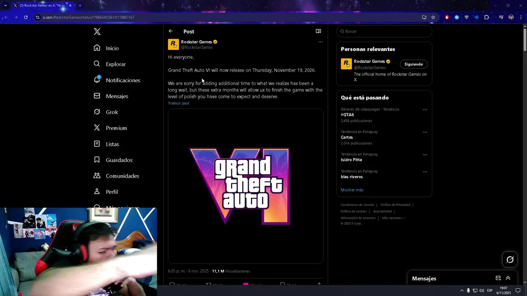Click @RockstarGames handle under post author
Screen dimensions: 527x296
click(197, 47)
